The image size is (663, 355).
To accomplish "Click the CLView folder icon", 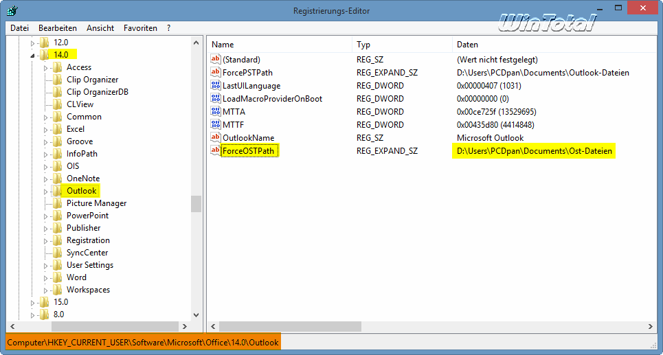I will pos(58,104).
